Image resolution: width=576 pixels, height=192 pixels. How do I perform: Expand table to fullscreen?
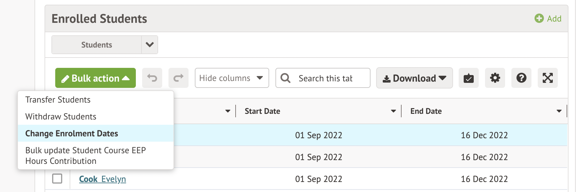coord(547,78)
